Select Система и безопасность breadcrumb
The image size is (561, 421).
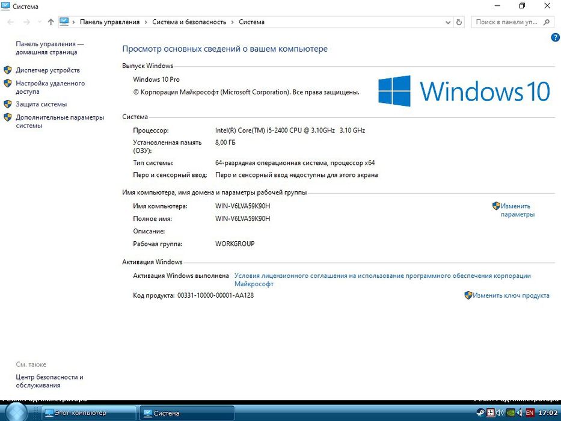click(x=189, y=22)
